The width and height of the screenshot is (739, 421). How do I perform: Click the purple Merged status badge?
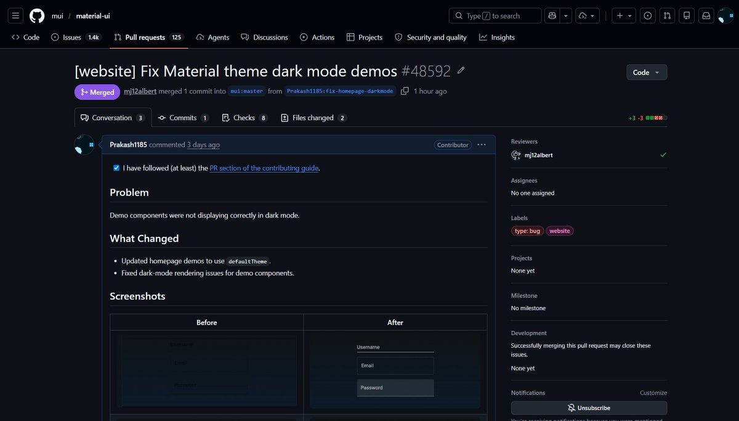coord(97,92)
